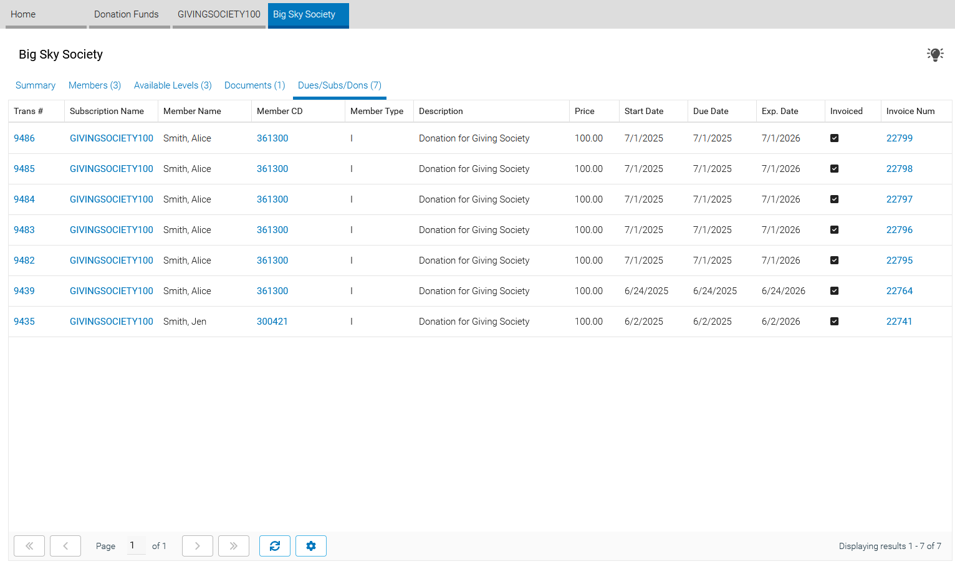Open invoice number 22764
The height and width of the screenshot is (564, 955).
tap(900, 291)
